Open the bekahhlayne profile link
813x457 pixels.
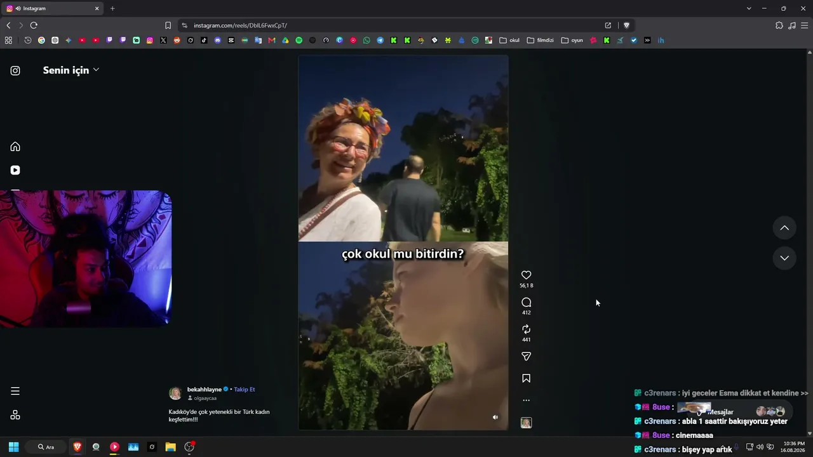(205, 389)
